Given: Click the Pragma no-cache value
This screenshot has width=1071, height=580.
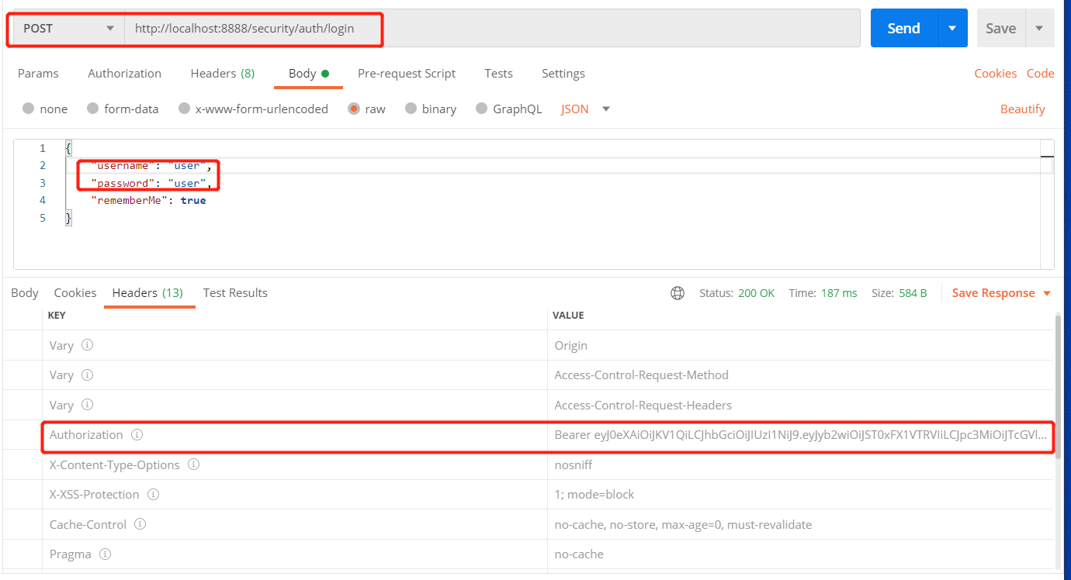Looking at the screenshot, I should (x=579, y=554).
